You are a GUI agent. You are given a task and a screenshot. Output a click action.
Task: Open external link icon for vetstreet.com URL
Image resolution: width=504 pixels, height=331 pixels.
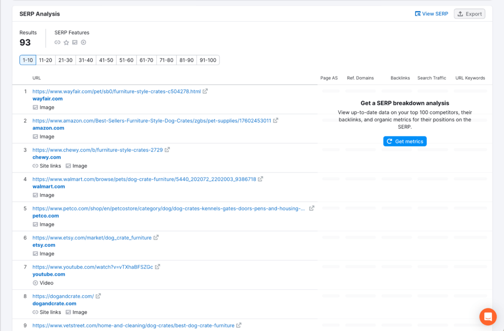coord(239,325)
